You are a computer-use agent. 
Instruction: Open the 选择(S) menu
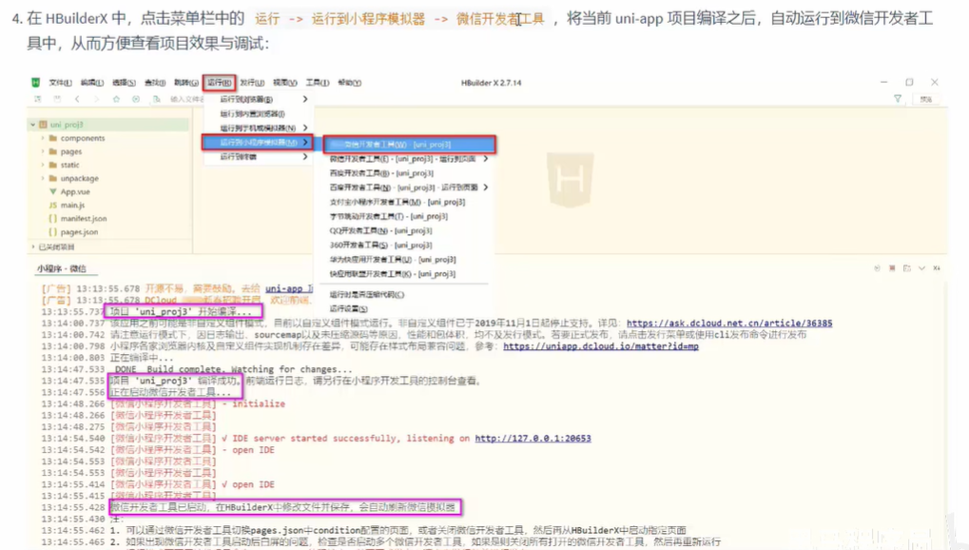point(124,82)
